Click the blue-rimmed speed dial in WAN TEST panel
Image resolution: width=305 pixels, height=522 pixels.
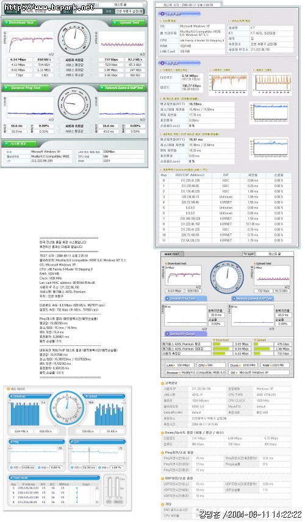coord(227,277)
